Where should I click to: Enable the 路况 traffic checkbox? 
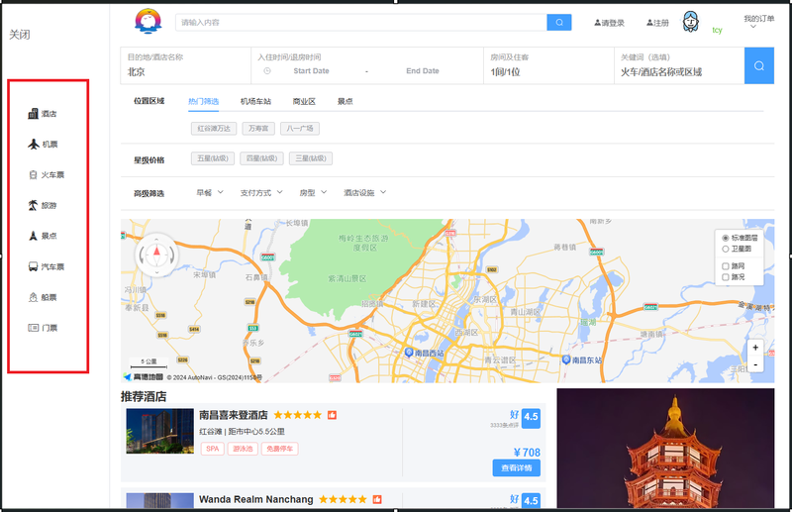726,277
